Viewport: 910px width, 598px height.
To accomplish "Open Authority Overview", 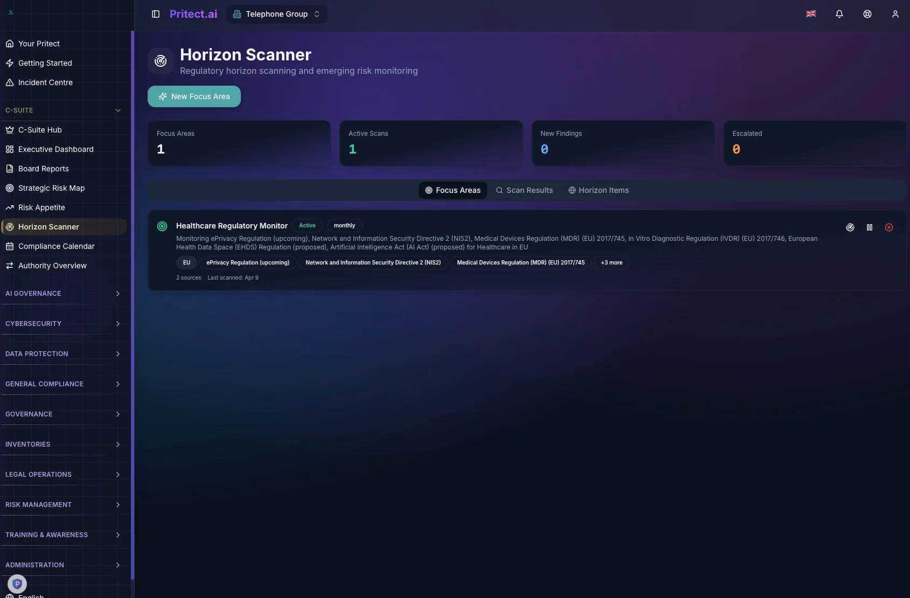I will pos(64,266).
